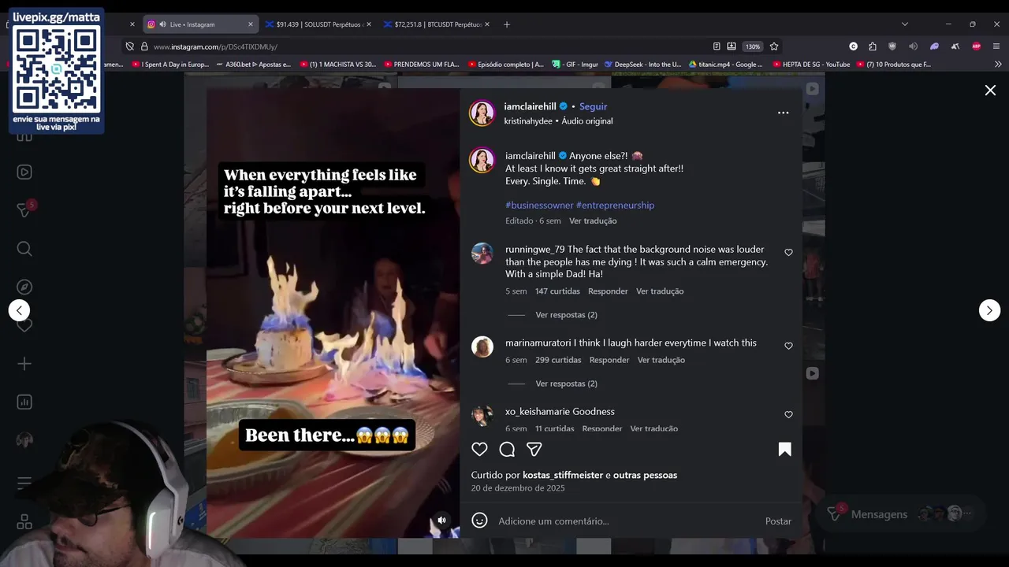Open the floating Mensagens panel
The height and width of the screenshot is (567, 1009).
click(899, 514)
